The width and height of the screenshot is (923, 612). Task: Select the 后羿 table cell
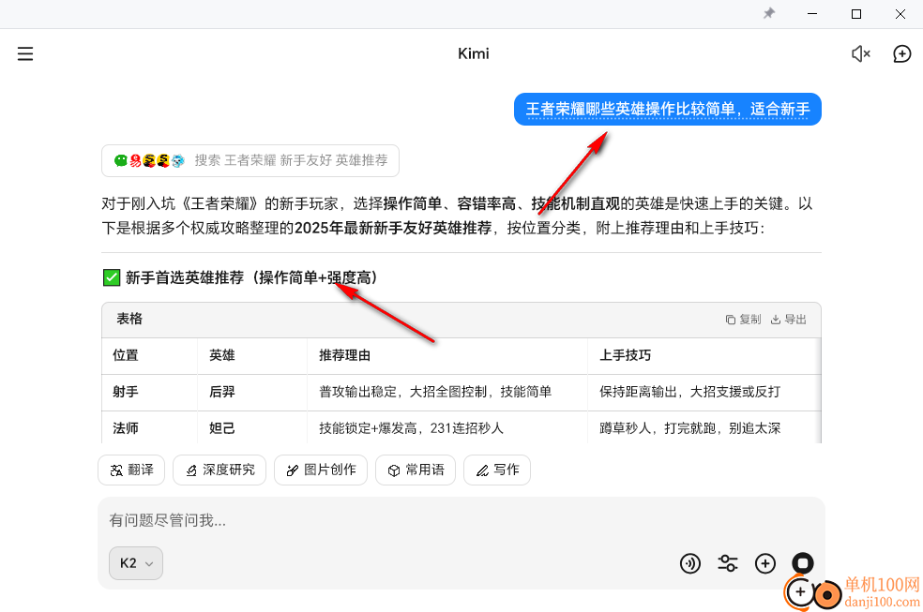(x=252, y=392)
